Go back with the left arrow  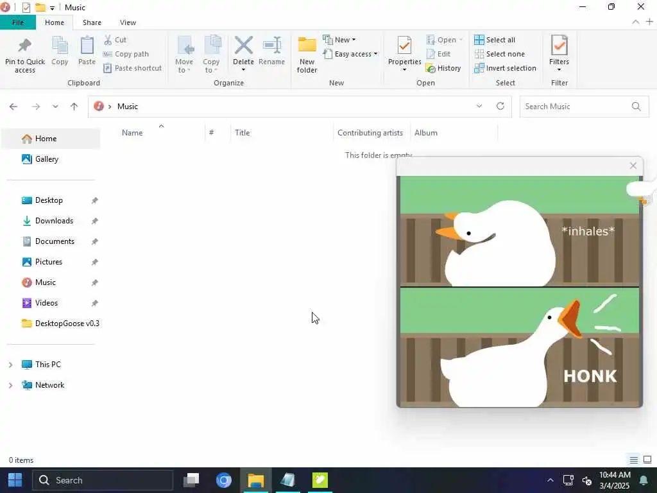pos(13,107)
